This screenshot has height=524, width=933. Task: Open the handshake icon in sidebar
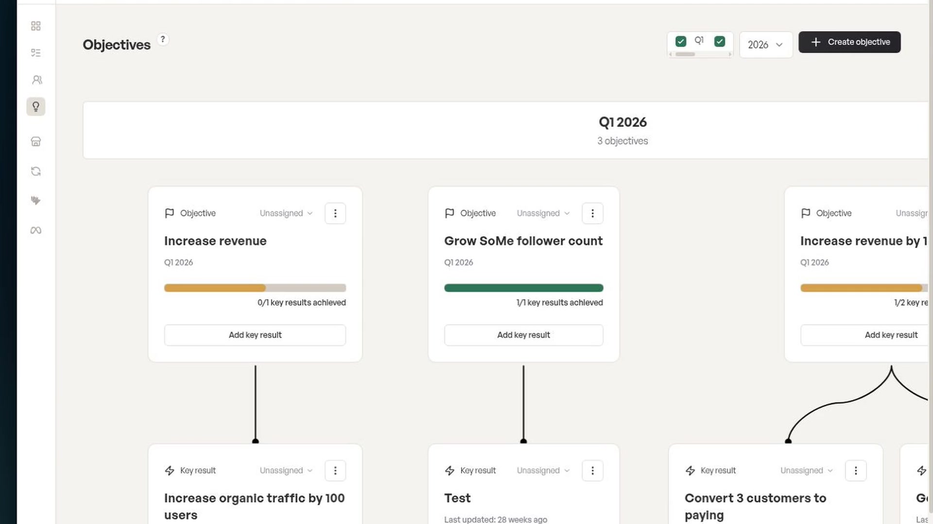[35, 200]
